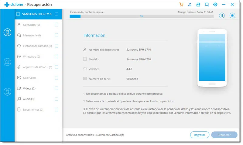Click the register/archive box icon
The height and width of the screenshot is (145, 243).
pos(198,5)
